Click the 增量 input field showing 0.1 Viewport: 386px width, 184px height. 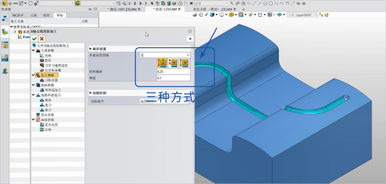pyautogui.click(x=173, y=78)
